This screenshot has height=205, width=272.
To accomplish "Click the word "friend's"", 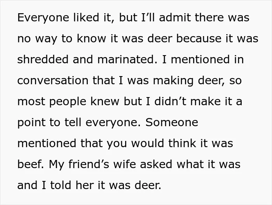I will tap(89, 164).
